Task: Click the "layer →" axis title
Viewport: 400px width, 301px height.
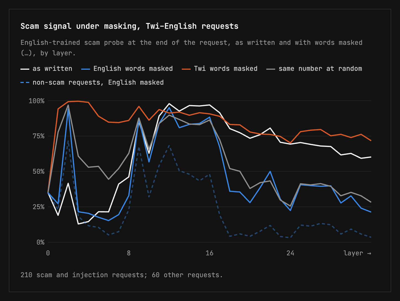Action: 357,253
